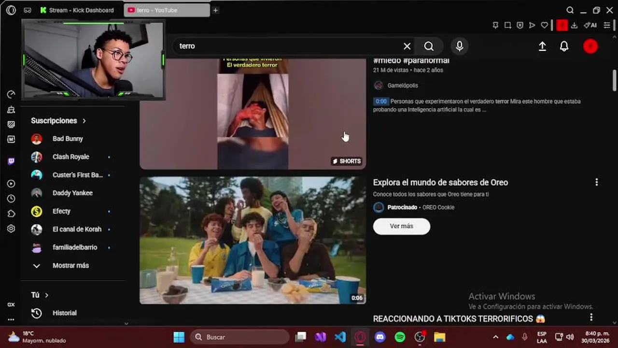Select the terro - YouTube tab
Viewport: 618px width, 348px height.
[x=167, y=10]
